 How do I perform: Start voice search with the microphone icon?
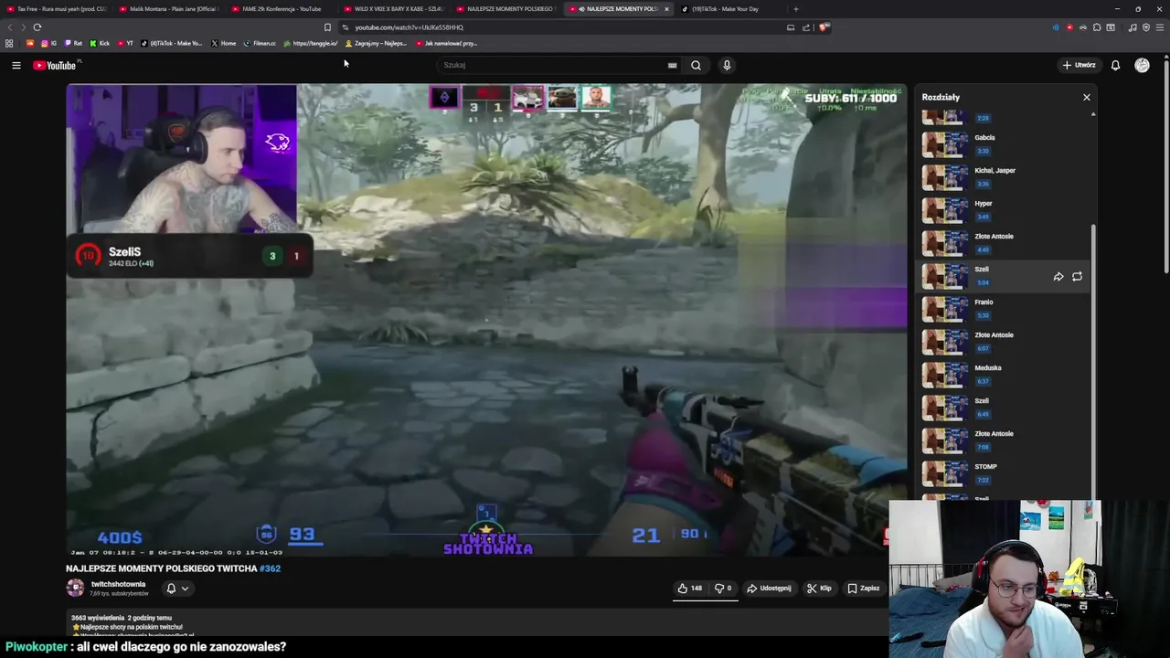[727, 65]
